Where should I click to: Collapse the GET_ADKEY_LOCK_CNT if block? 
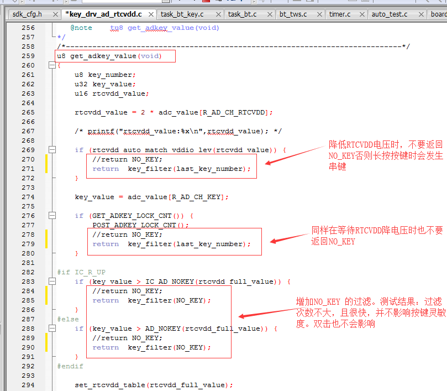[x=52, y=216]
